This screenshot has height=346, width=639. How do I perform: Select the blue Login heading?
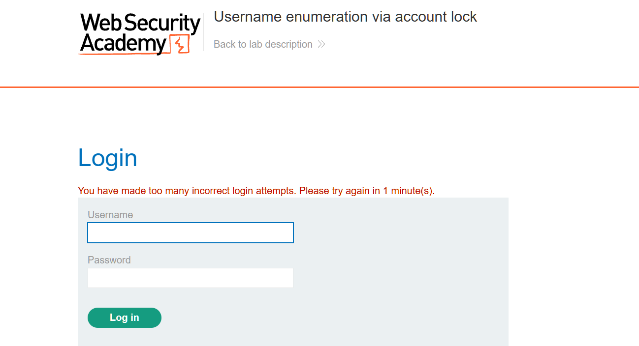(107, 158)
